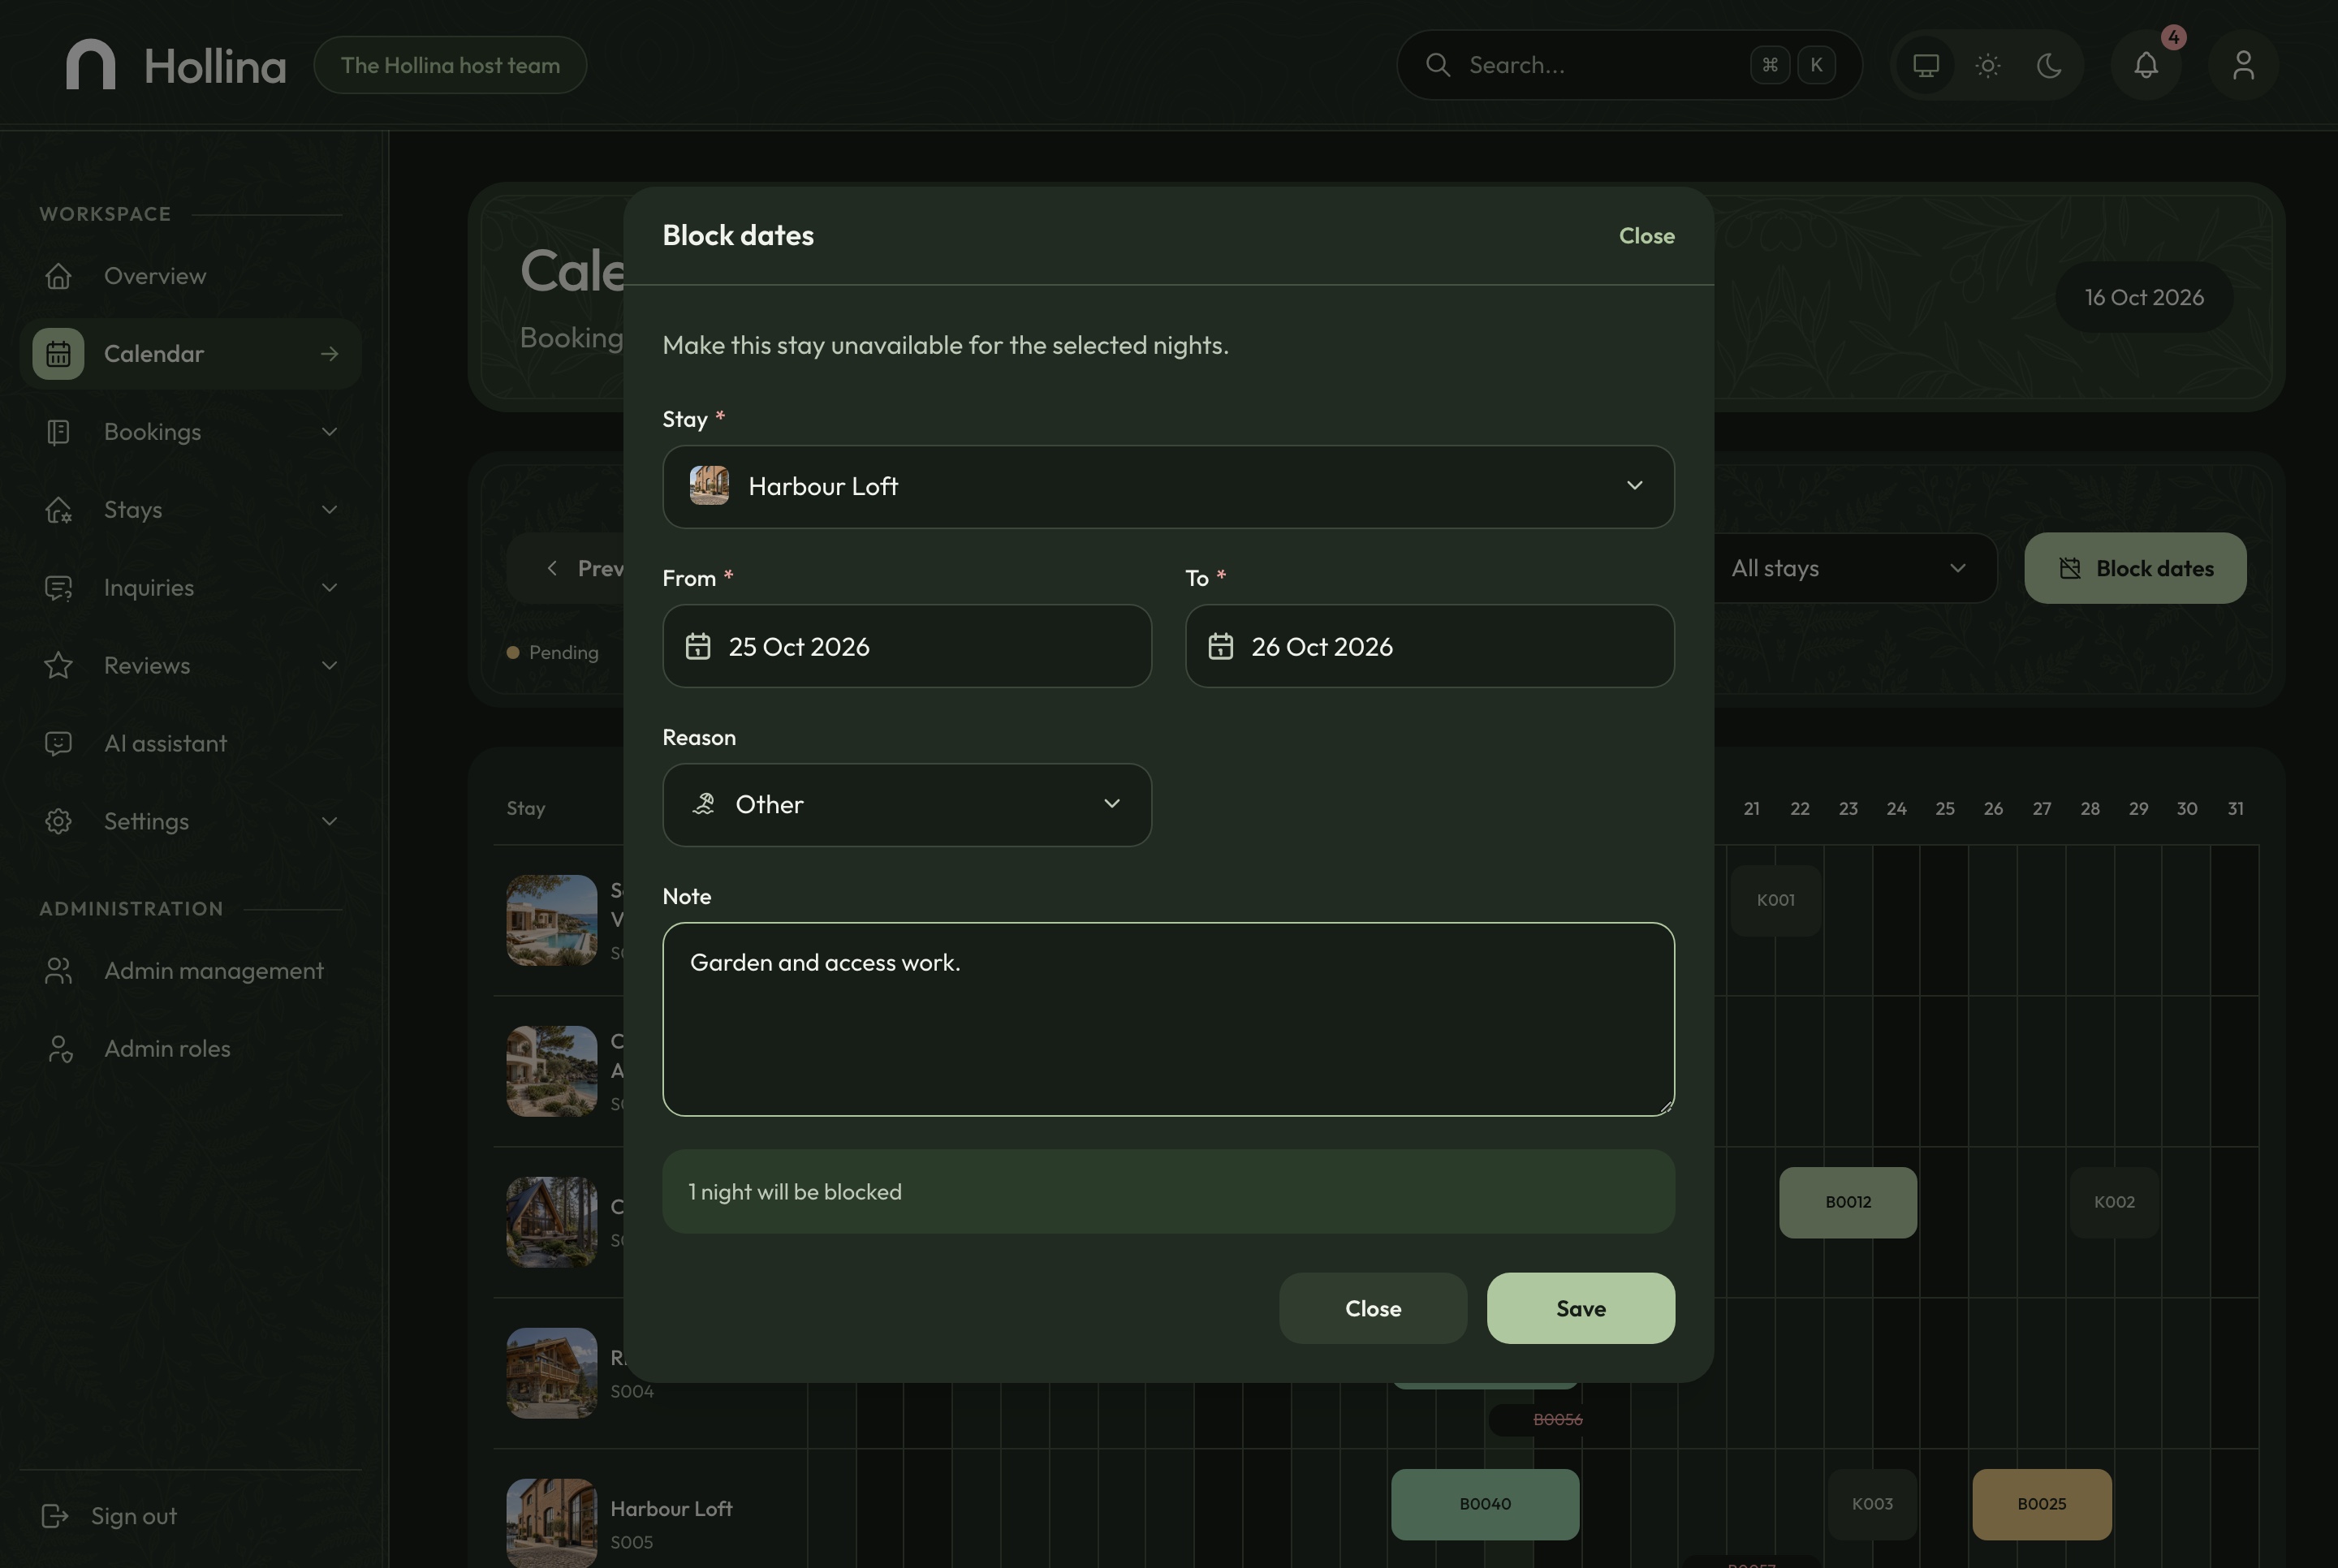This screenshot has width=2338, height=1568.
Task: Expand the Settings menu chevron
Action: pyautogui.click(x=329, y=821)
